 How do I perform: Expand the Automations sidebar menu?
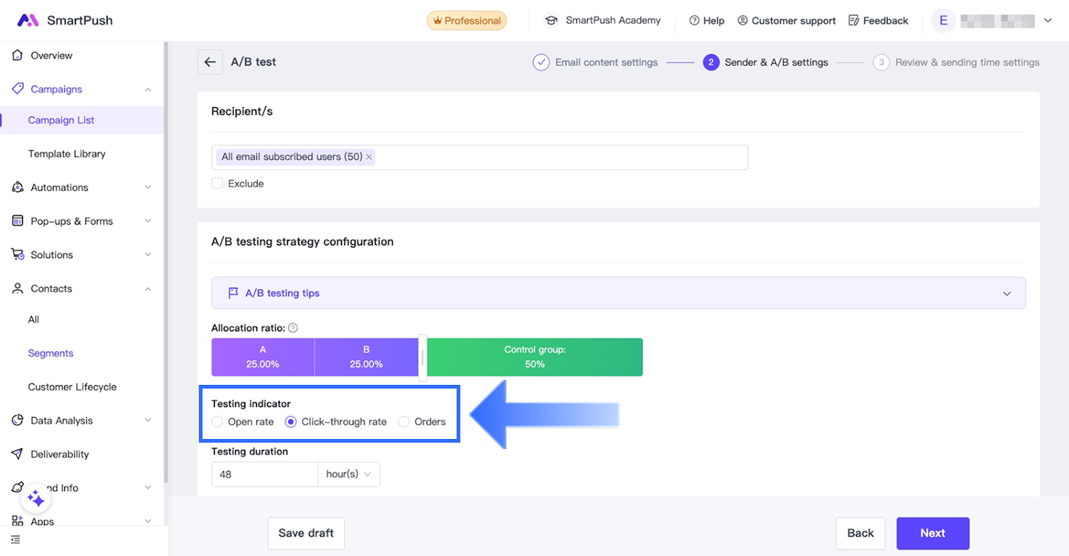pyautogui.click(x=148, y=188)
